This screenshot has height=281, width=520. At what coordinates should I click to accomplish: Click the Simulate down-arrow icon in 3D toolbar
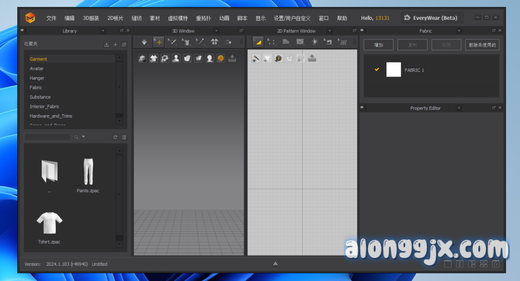click(144, 42)
